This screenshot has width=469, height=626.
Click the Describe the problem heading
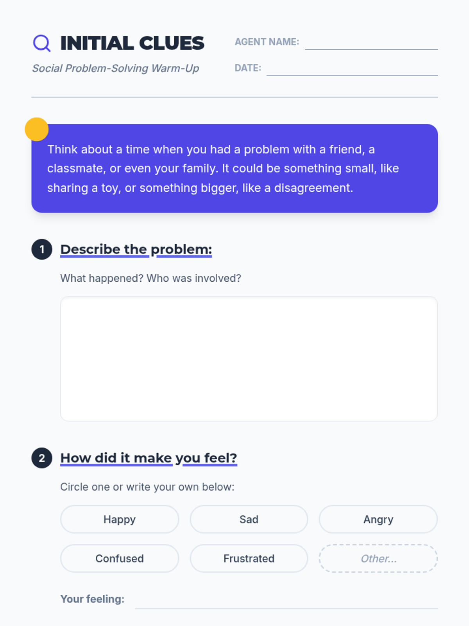pyautogui.click(x=136, y=249)
